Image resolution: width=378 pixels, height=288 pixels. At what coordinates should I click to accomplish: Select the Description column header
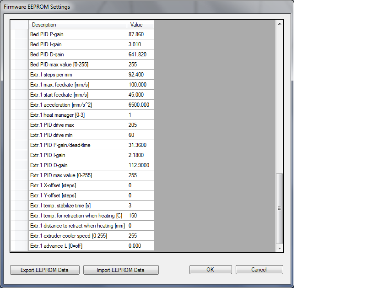pos(77,25)
